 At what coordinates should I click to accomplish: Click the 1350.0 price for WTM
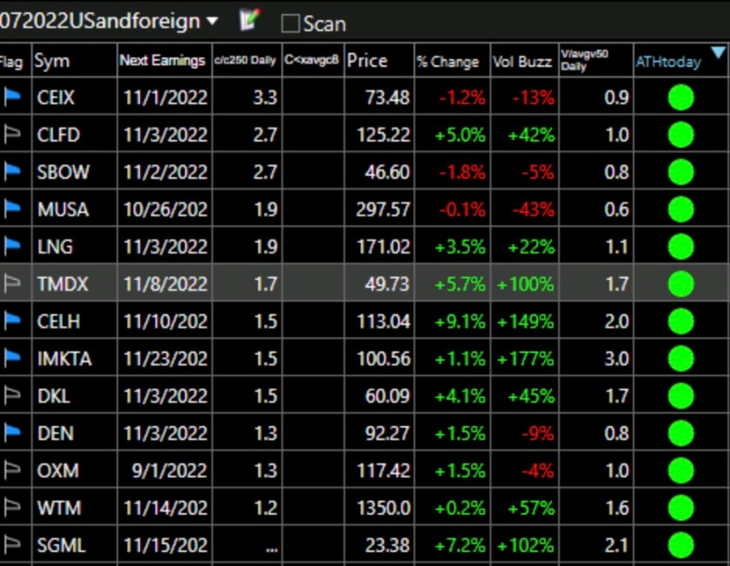click(383, 508)
